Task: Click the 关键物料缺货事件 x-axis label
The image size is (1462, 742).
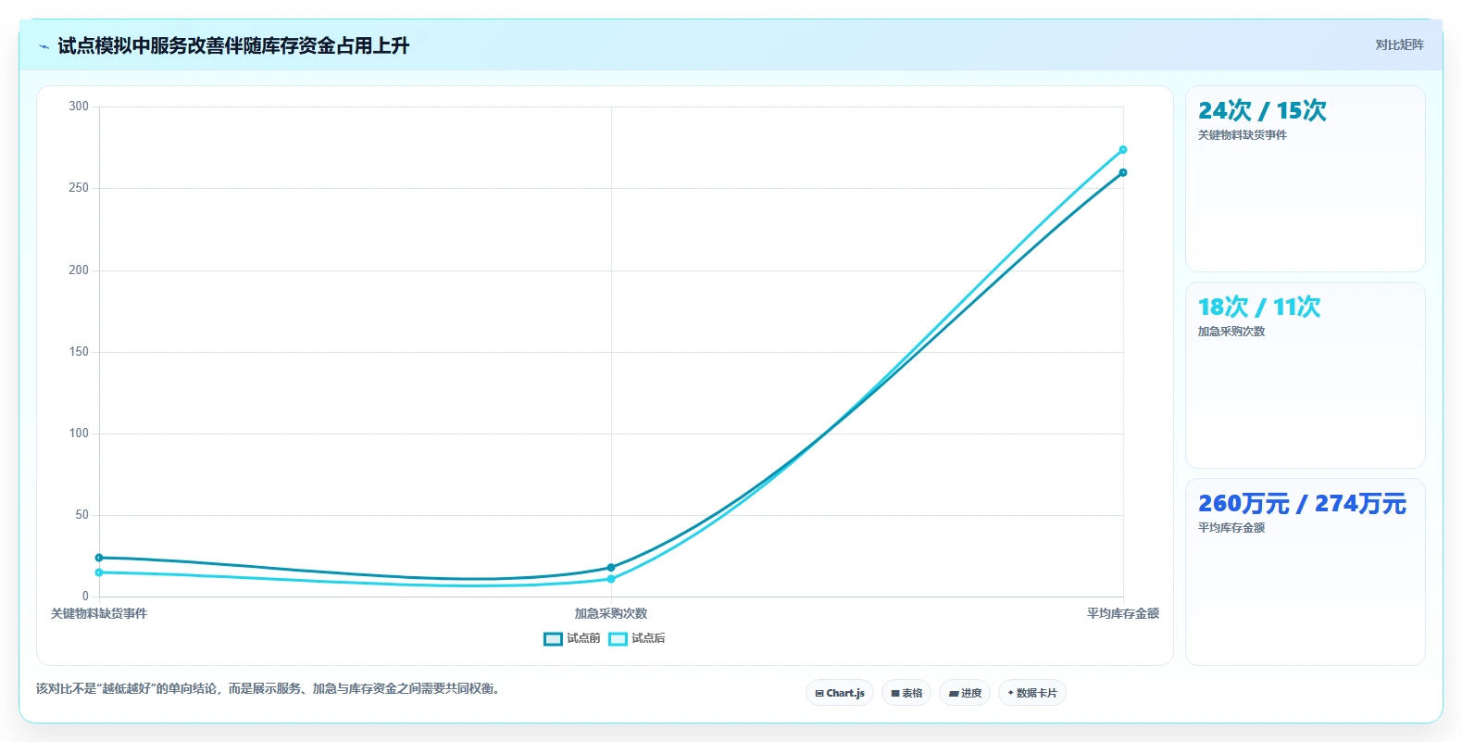Action: pyautogui.click(x=99, y=613)
